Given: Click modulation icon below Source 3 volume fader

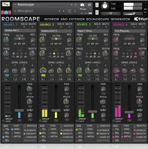Looking at the screenshot, I should (92, 121).
